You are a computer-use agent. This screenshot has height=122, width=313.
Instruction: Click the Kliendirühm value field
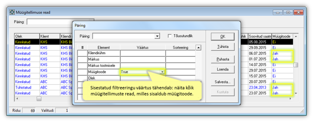tap(143, 53)
